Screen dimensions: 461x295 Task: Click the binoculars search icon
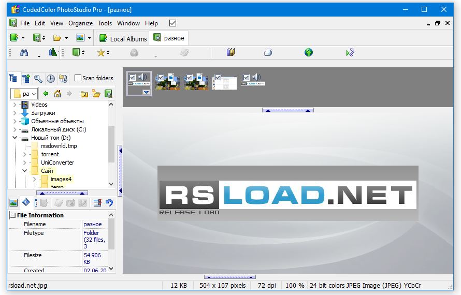24,53
